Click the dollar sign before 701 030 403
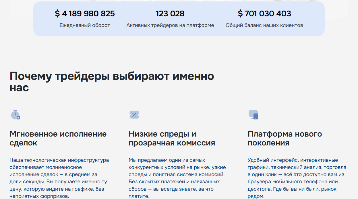 click(x=240, y=13)
